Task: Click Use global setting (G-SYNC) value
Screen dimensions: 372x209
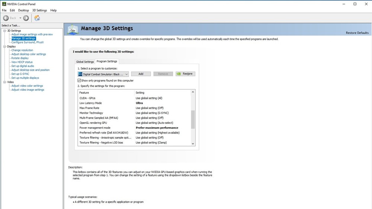Action: (152, 113)
